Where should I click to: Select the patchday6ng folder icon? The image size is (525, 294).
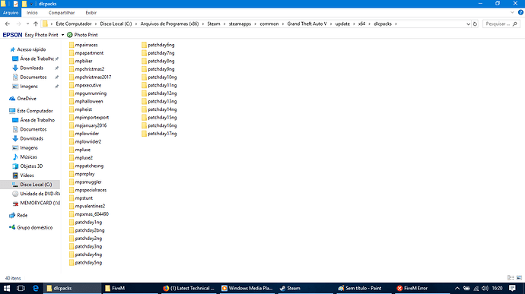click(x=144, y=45)
